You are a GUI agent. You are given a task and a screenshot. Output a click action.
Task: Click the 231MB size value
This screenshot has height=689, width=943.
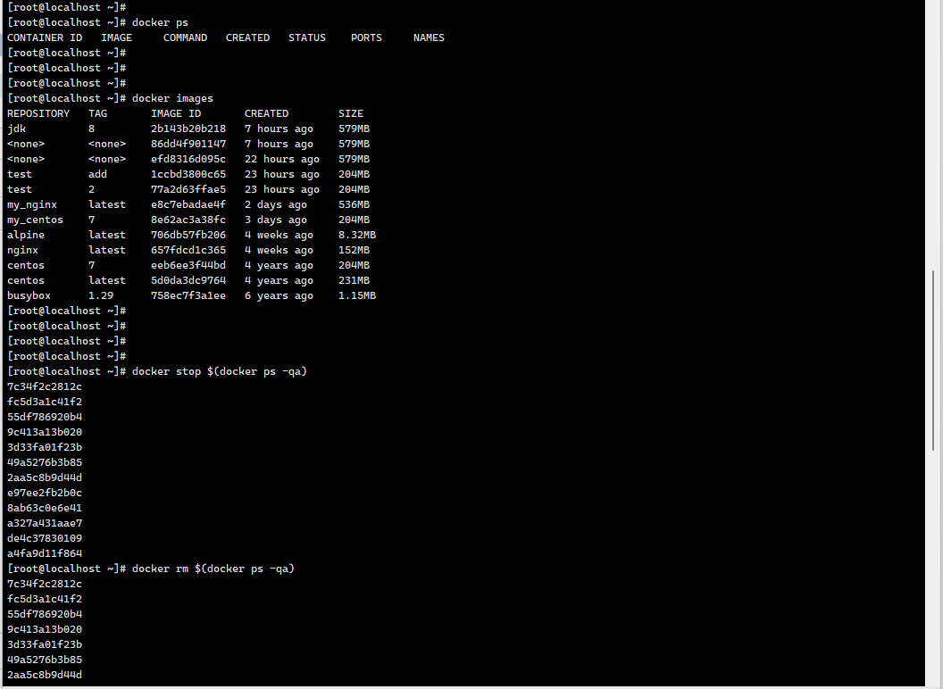pyautogui.click(x=354, y=280)
